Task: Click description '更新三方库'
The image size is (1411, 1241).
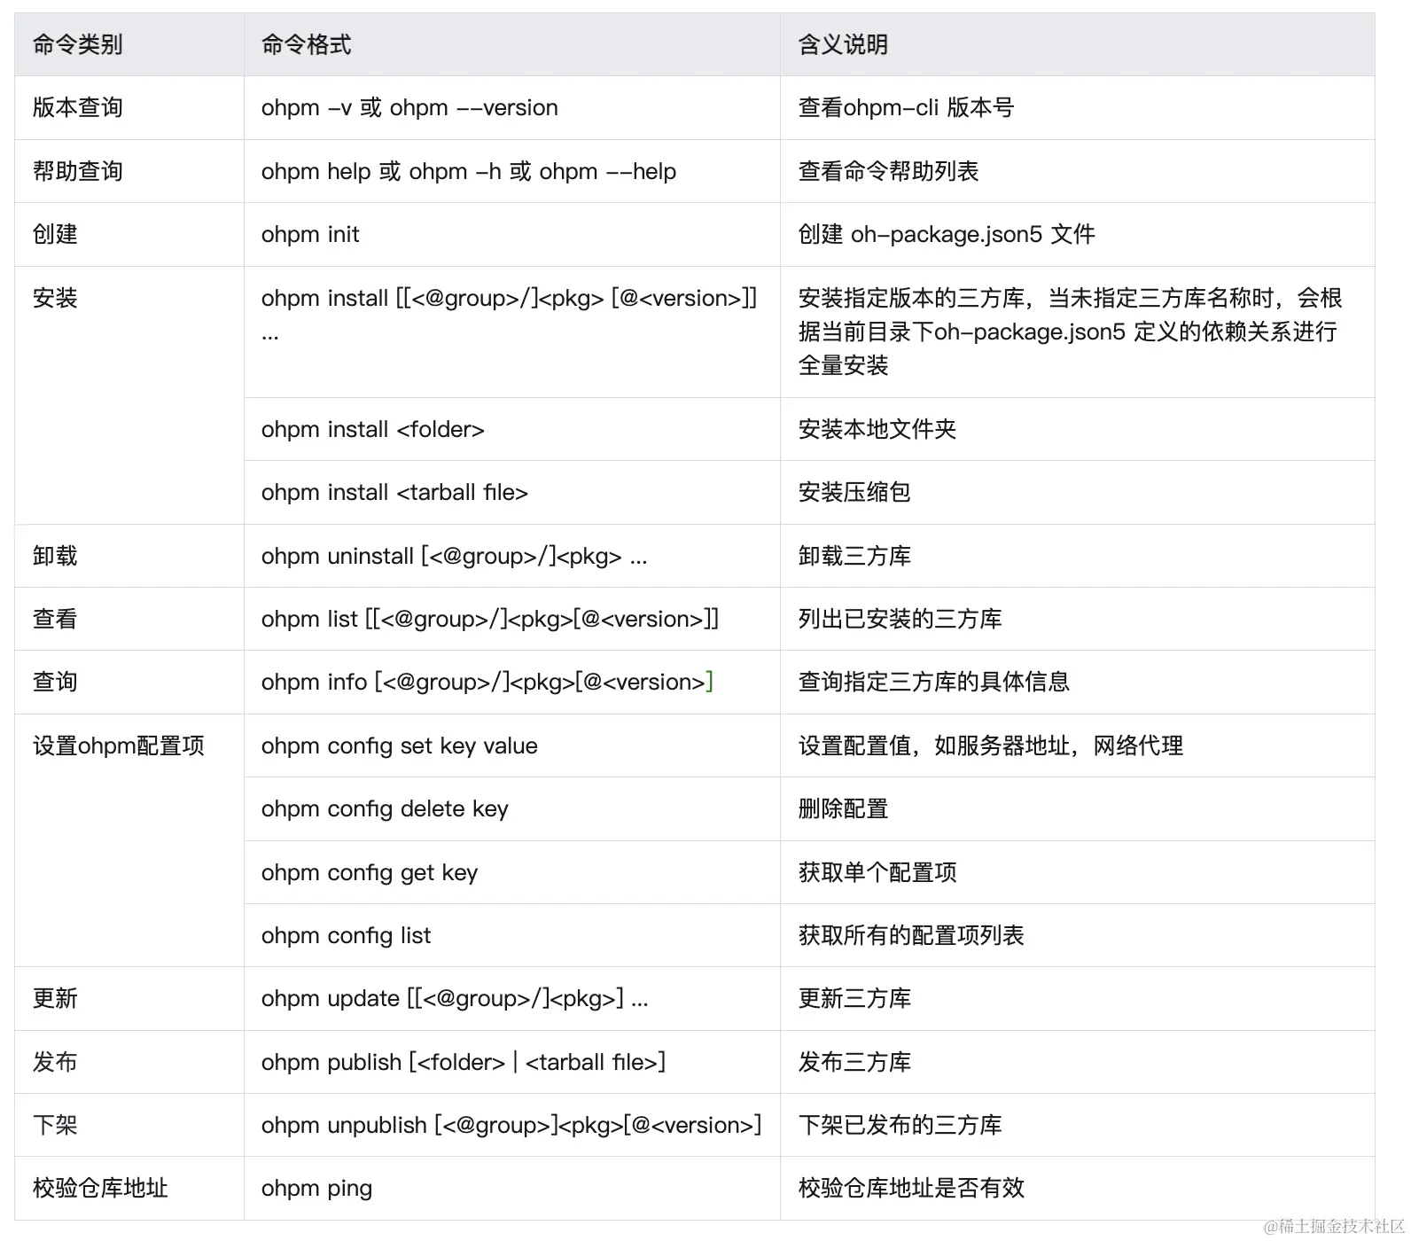Action: [854, 998]
